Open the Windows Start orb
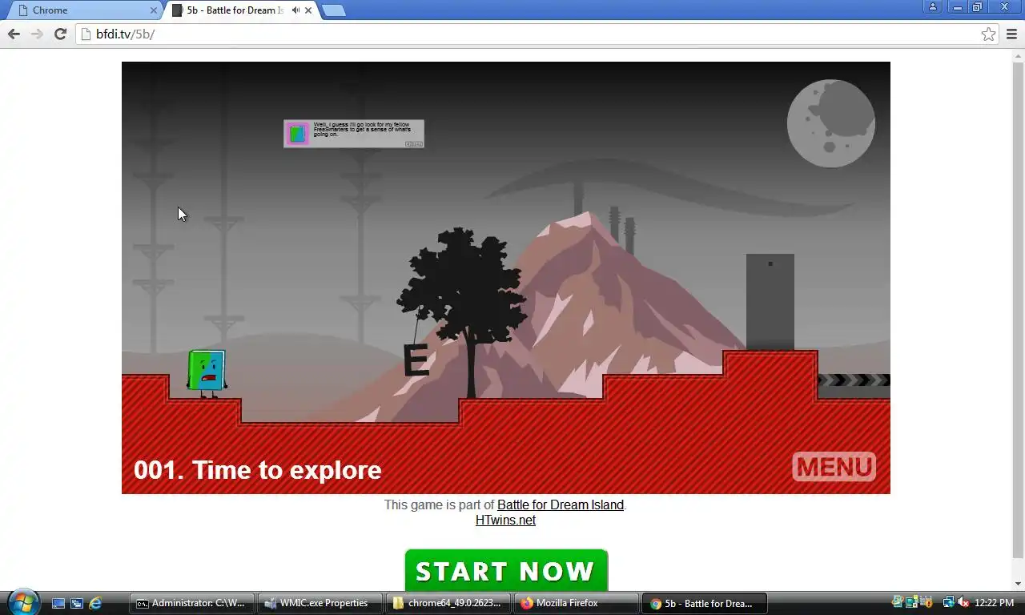 click(22, 601)
